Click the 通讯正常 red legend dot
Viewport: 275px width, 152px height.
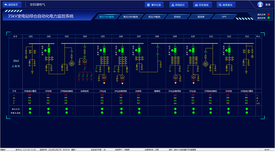(268, 14)
